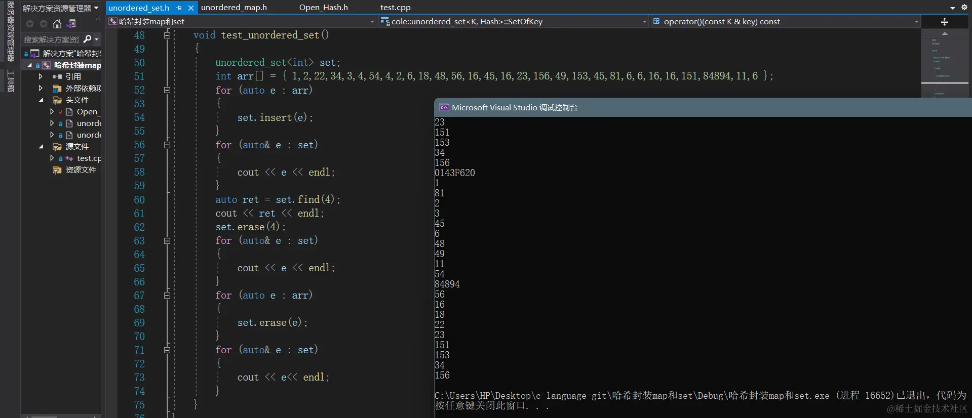
Task: Click the Visual Studio switch views icon
Action: pos(72,24)
